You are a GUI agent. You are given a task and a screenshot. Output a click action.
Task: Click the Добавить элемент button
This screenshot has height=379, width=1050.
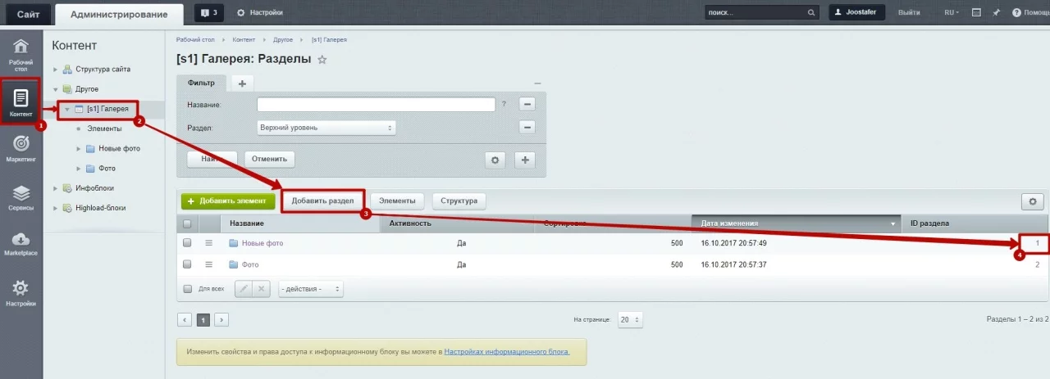click(227, 201)
